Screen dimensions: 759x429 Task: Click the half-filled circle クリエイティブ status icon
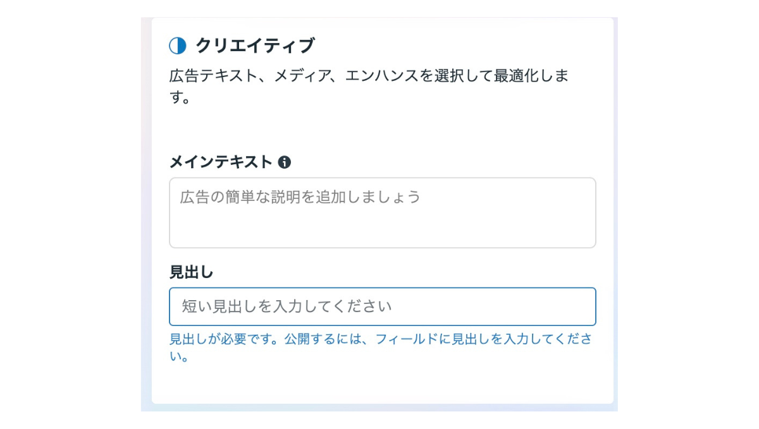point(178,46)
